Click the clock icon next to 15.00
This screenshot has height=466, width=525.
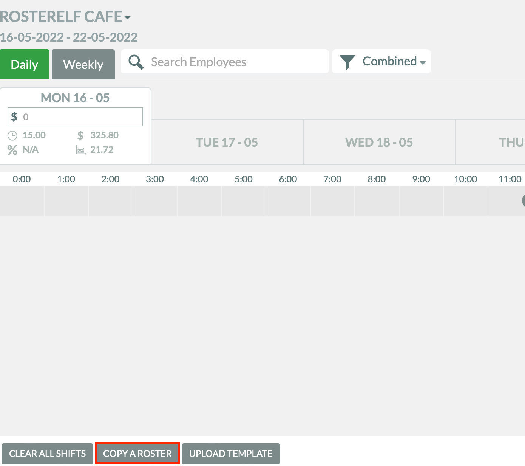(12, 135)
